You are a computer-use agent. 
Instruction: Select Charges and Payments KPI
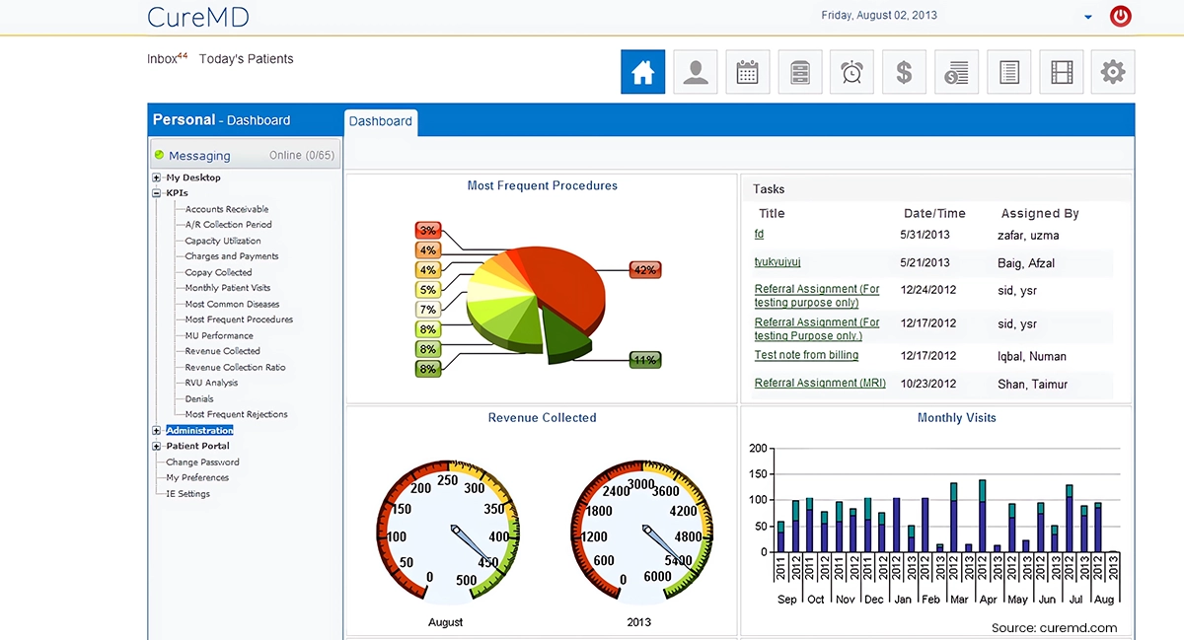click(232, 256)
